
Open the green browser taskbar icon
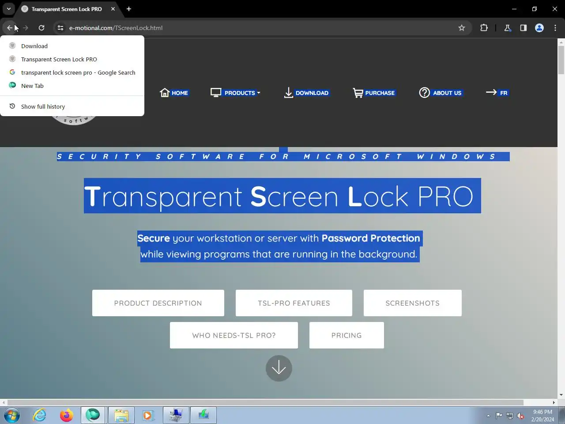93,416
